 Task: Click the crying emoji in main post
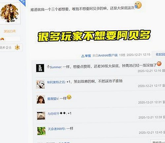tap(138, 5)
